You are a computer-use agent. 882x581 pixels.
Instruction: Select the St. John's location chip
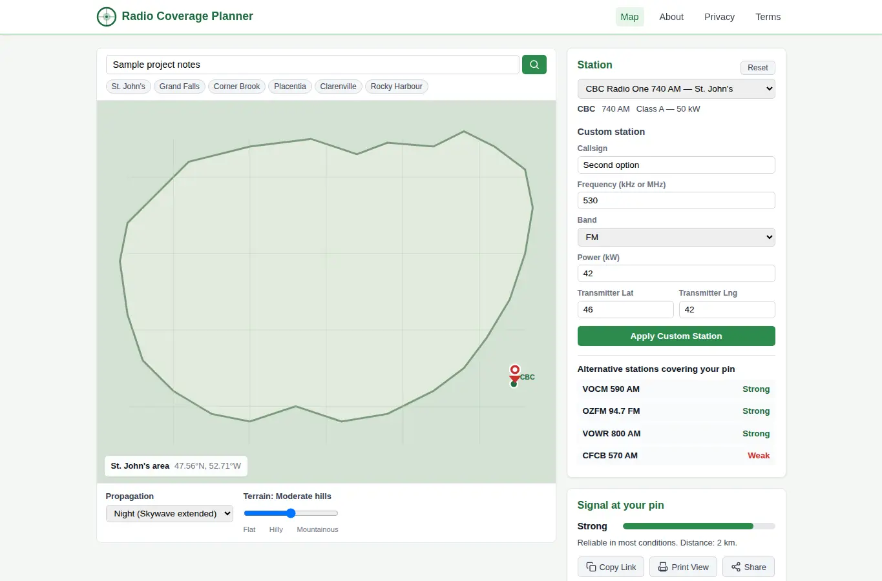129,87
